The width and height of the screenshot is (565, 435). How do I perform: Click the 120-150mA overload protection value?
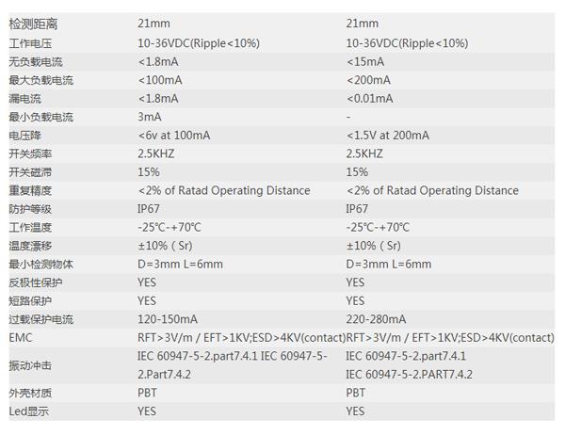(168, 319)
